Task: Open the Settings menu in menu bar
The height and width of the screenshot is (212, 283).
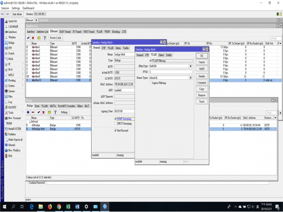Action: 16,8
